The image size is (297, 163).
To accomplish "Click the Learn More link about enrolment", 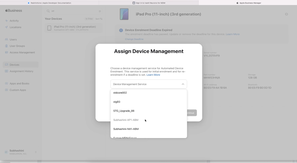I will (x=232, y=34).
